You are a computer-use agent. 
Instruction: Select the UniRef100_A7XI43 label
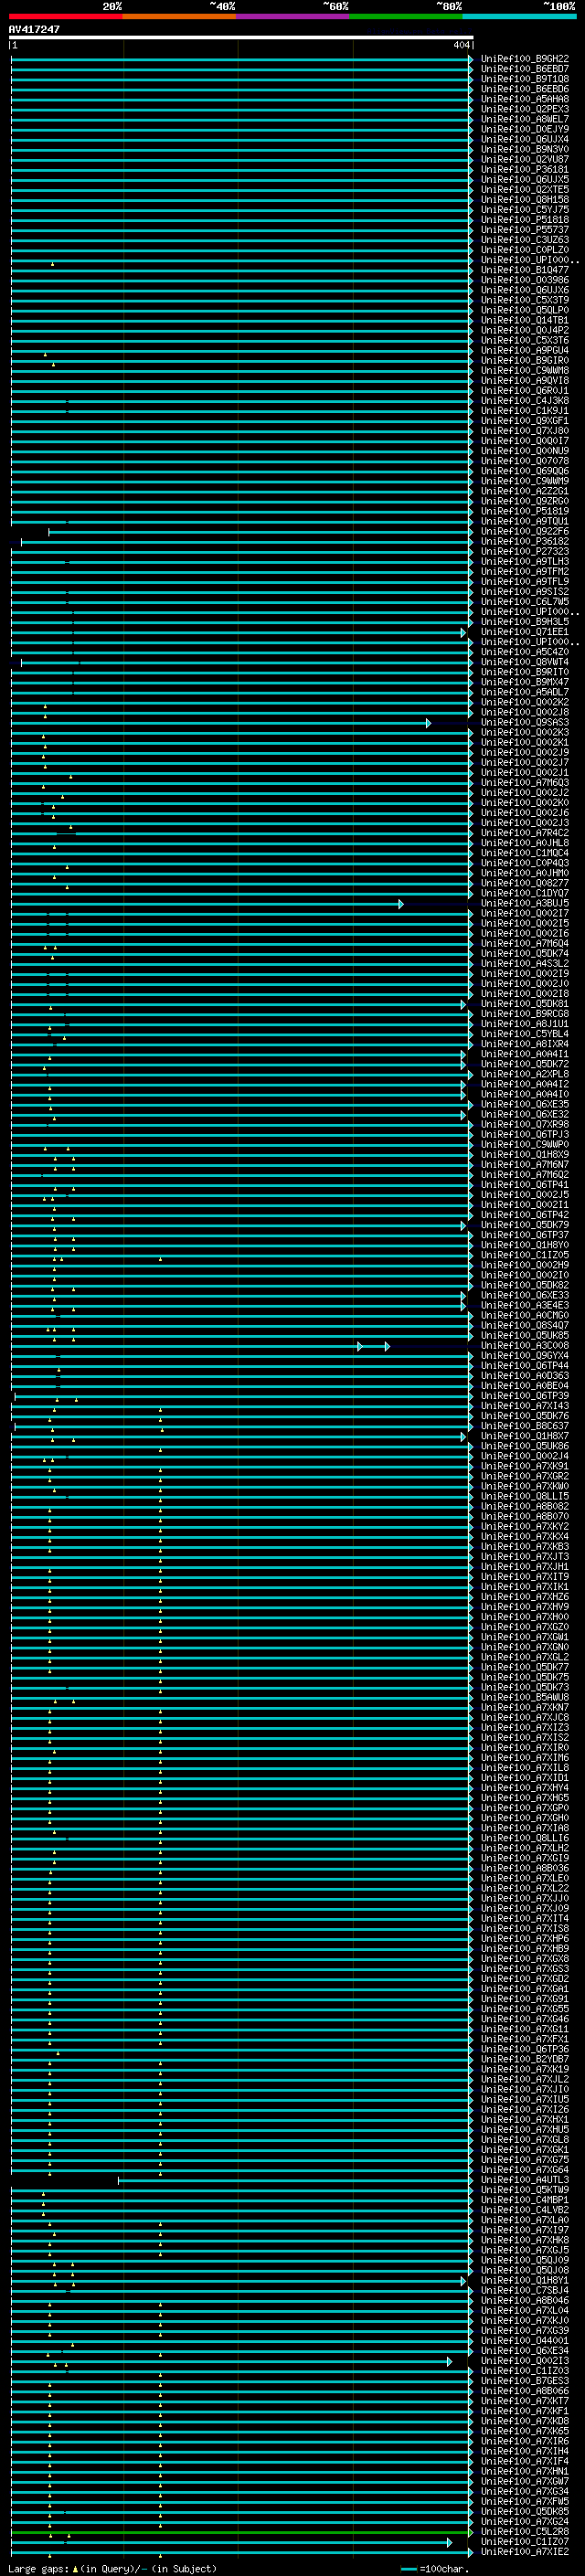(x=525, y=1406)
